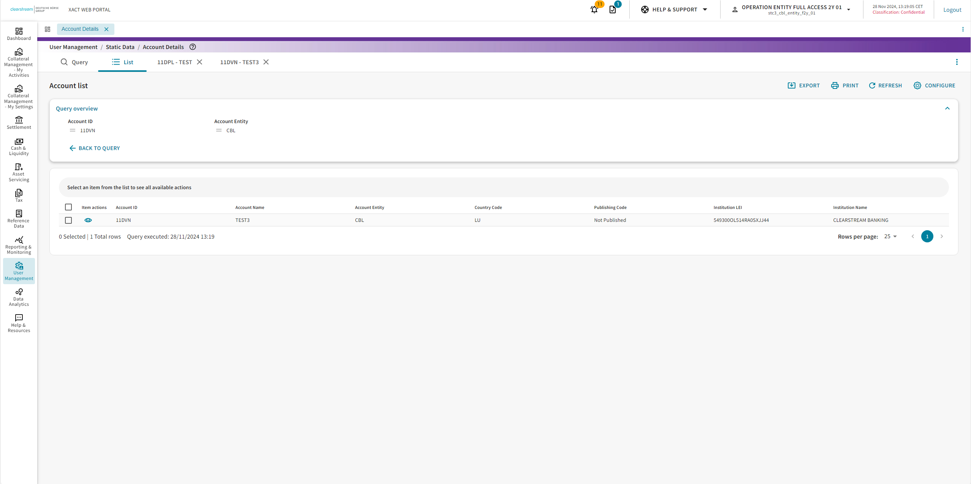The image size is (971, 484).
Task: Click the workspace grid icon beside Account Details tab
Action: pos(48,29)
